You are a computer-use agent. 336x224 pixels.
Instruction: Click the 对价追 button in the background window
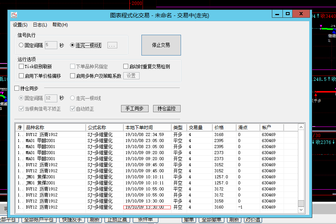pyautogui.click(x=253, y=220)
